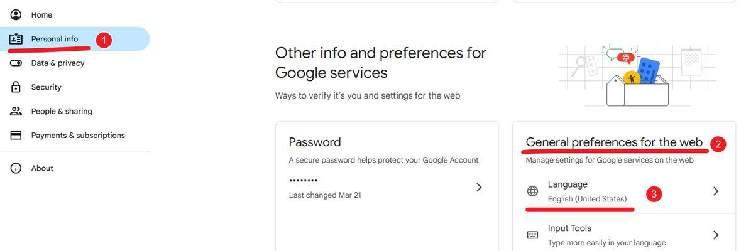
Task: Click the Language globe icon
Action: tap(532, 191)
